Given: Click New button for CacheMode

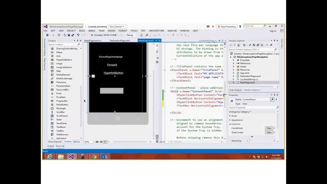Looking at the screenshot, I should click(x=269, y=128).
